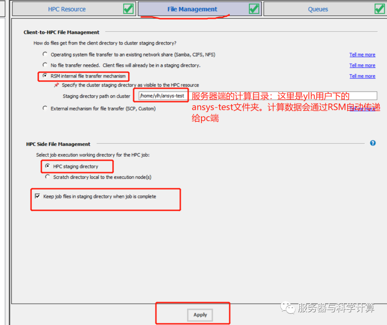Screen dimensions: 387x325
Task: Click the green checkmark on HPC Resource tab
Action: click(128, 9)
